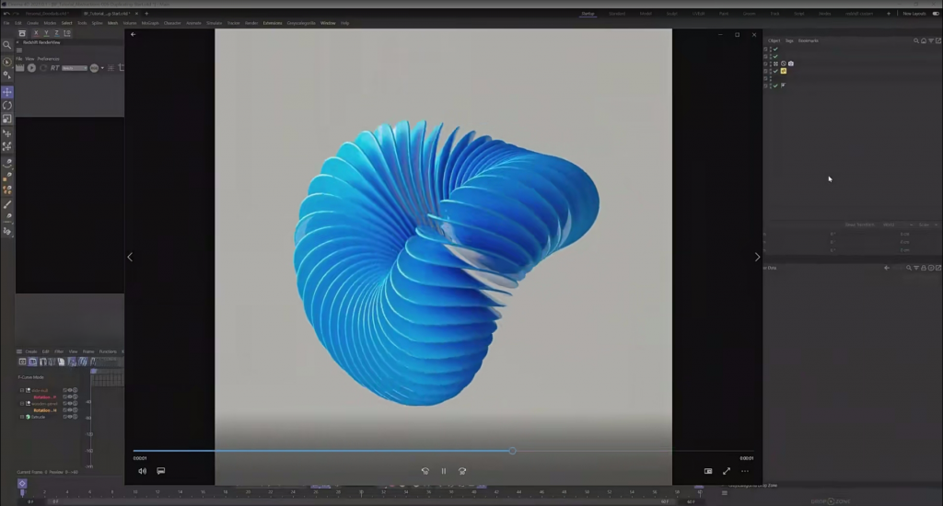This screenshot has width=943, height=506.
Task: Click the timeline playhead marker at frame 0
Action: (22, 493)
